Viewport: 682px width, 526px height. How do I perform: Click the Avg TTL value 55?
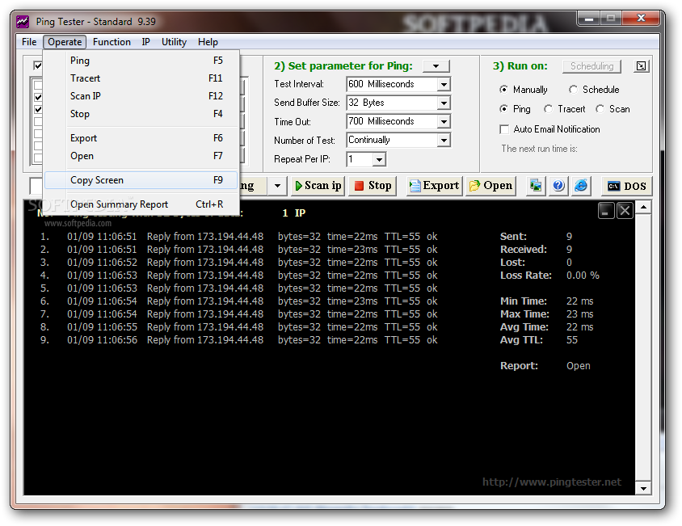click(572, 340)
